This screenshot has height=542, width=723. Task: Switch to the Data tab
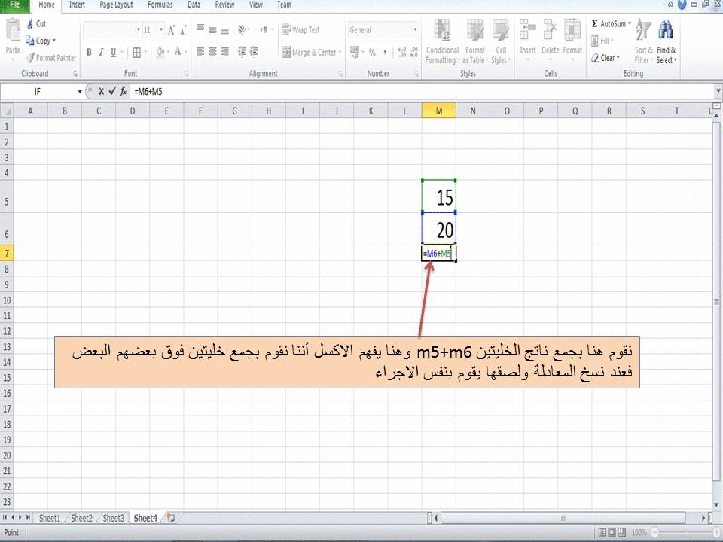coord(194,5)
